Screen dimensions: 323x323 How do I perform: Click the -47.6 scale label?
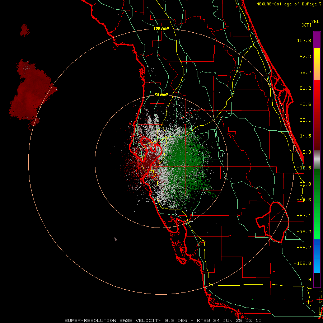[x=304, y=200]
